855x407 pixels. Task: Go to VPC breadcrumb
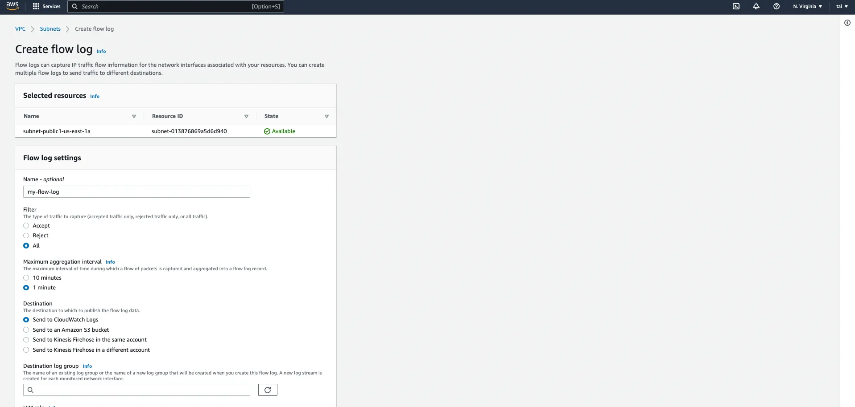pos(20,29)
